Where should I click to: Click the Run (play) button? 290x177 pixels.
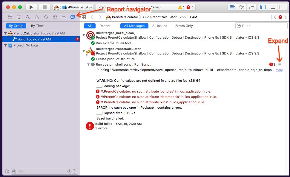click(31, 7)
